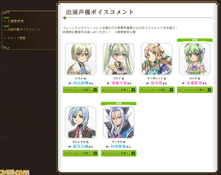Select the コハク character portrait

pyautogui.click(x=195, y=59)
